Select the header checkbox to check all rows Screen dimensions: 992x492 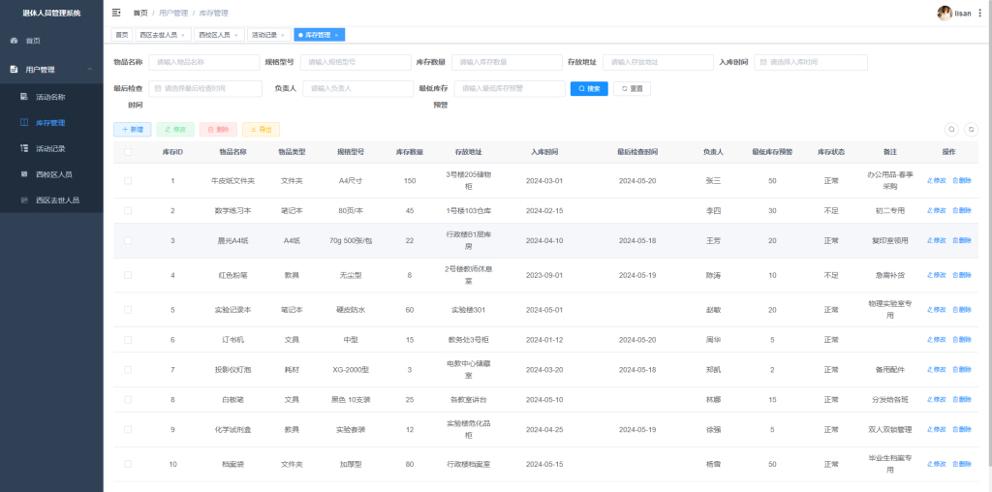(128, 152)
